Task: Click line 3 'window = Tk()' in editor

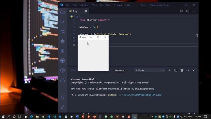Action: (89, 27)
